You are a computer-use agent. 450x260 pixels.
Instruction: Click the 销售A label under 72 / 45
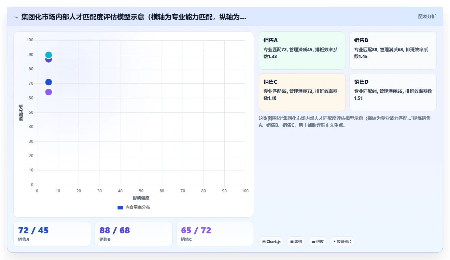(24, 240)
